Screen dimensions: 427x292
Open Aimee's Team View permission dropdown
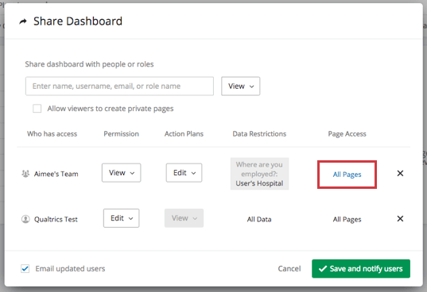click(121, 173)
